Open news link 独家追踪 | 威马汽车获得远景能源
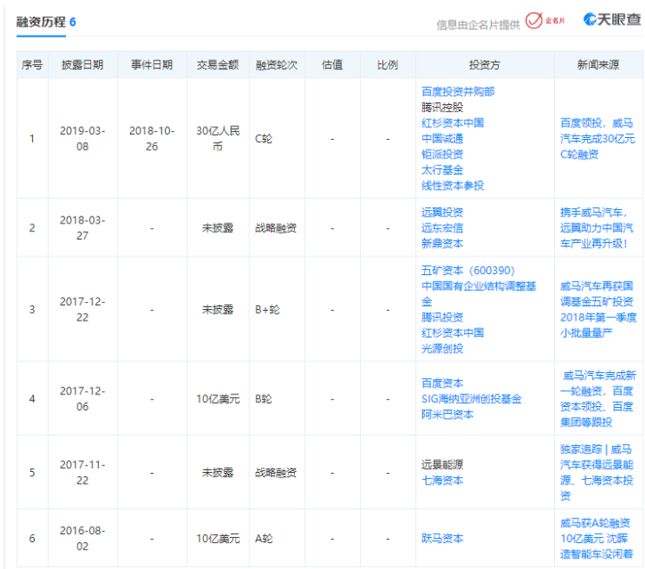The image size is (645, 569). click(x=597, y=472)
